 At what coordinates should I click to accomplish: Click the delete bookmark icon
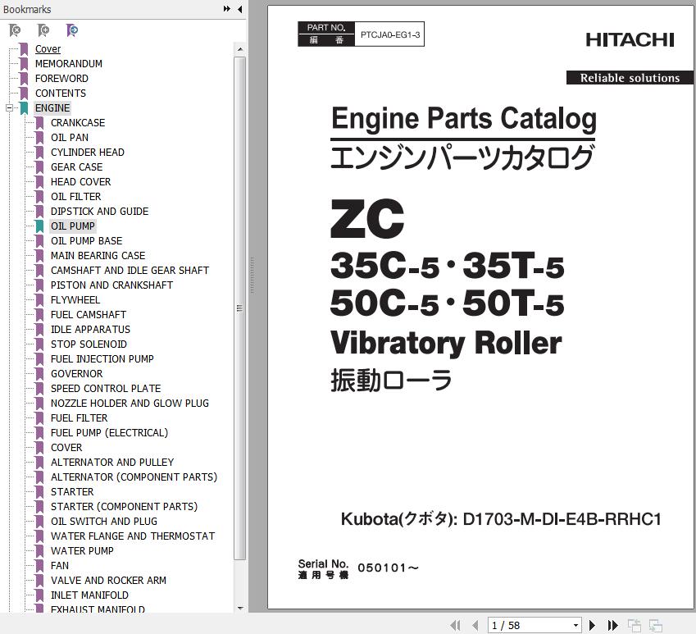pos(15,30)
